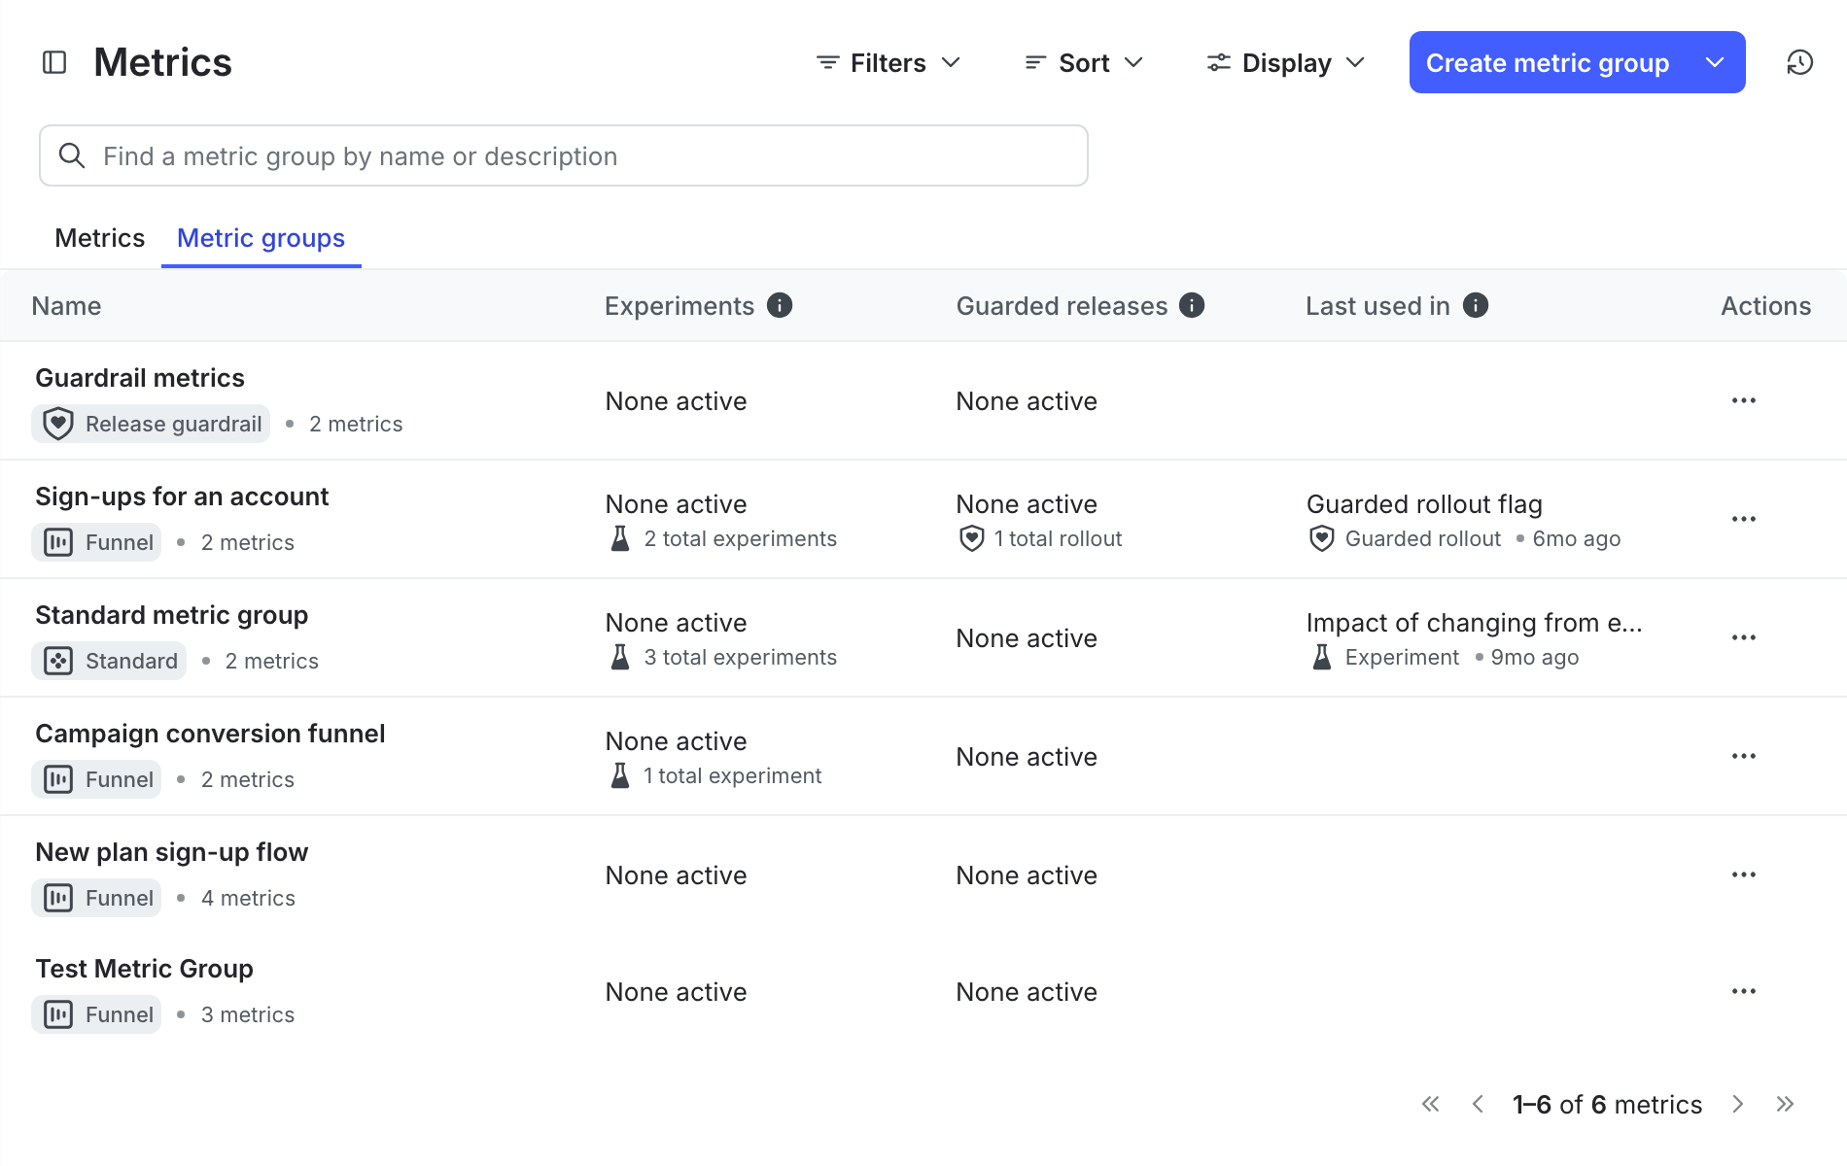Select the Metric groups tab
Viewport: 1847px width, 1166px height.
click(261, 238)
